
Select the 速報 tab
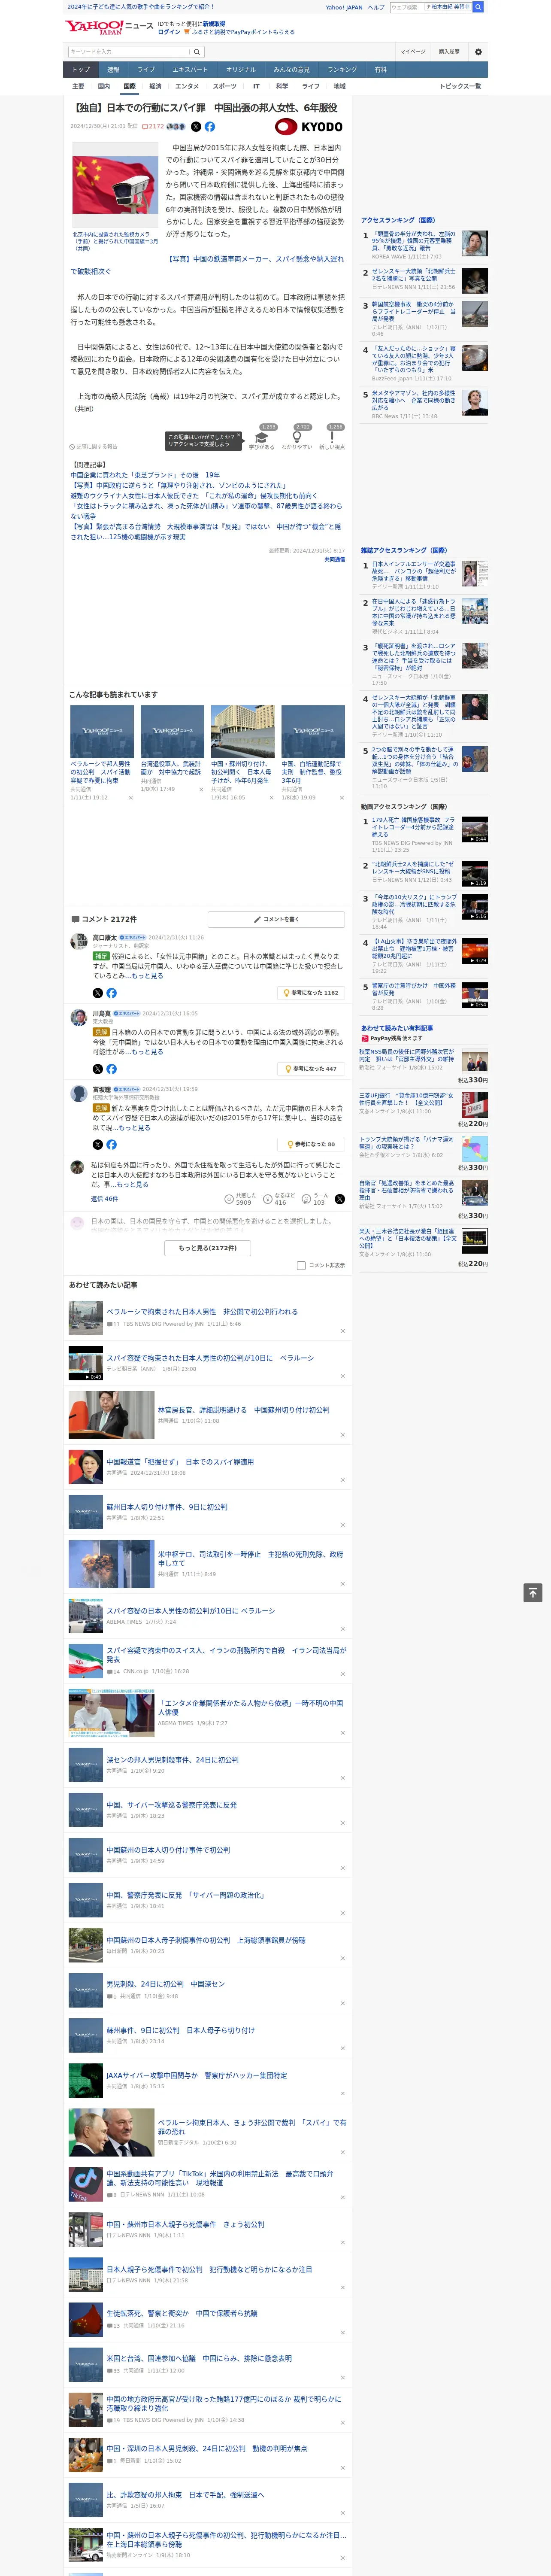(113, 70)
